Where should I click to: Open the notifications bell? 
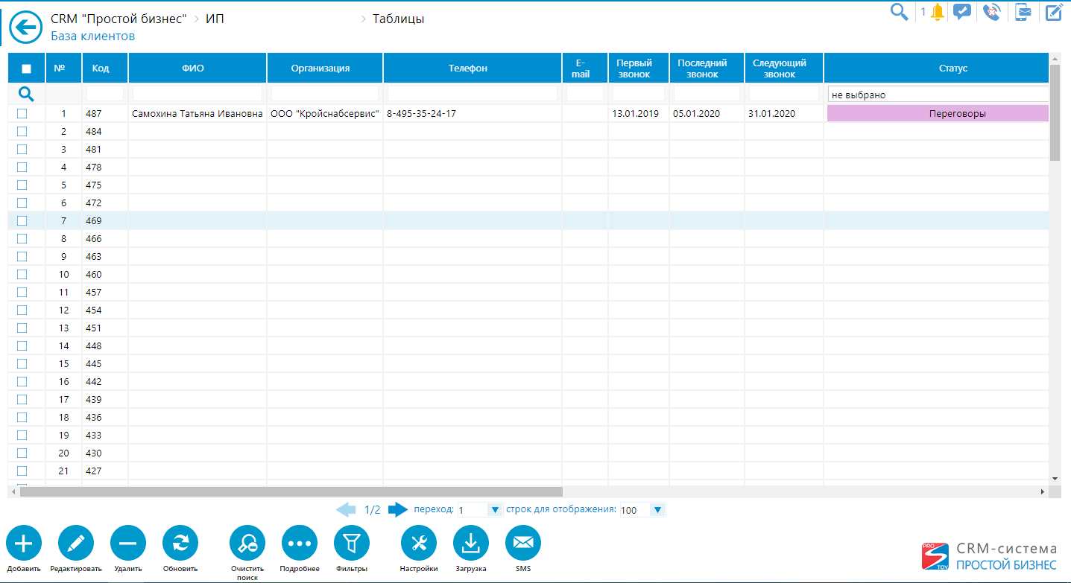[x=937, y=12]
